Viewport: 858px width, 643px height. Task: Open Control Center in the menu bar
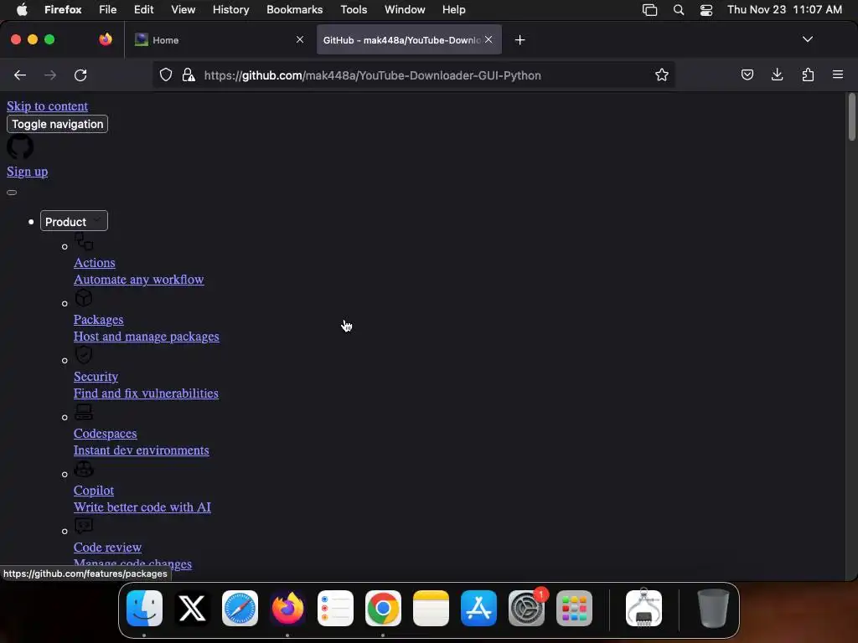pos(706,10)
